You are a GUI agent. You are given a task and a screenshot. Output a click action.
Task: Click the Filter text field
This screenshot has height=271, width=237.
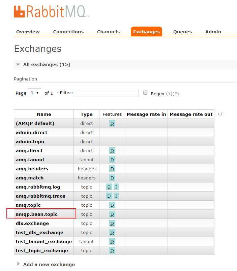click(x=107, y=93)
